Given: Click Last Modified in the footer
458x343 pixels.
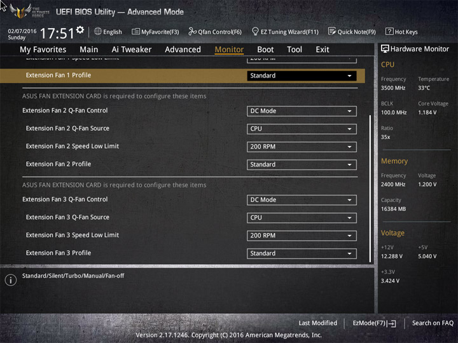Looking at the screenshot, I should [317, 323].
